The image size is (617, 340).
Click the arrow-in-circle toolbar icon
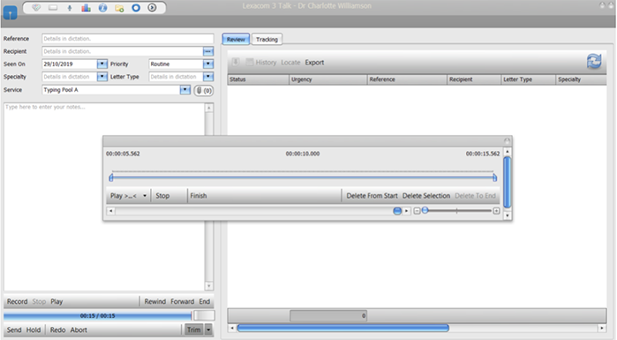click(x=152, y=8)
